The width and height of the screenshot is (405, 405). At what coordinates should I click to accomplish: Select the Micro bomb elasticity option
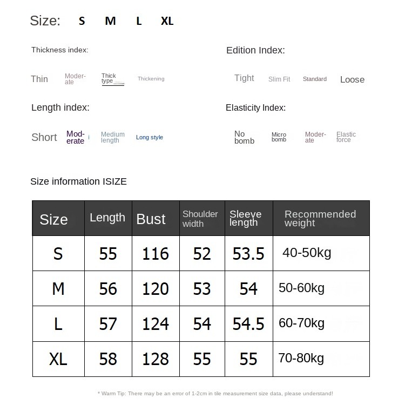point(279,137)
